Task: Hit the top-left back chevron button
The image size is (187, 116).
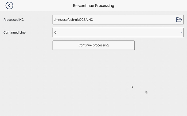Action: click(9, 6)
